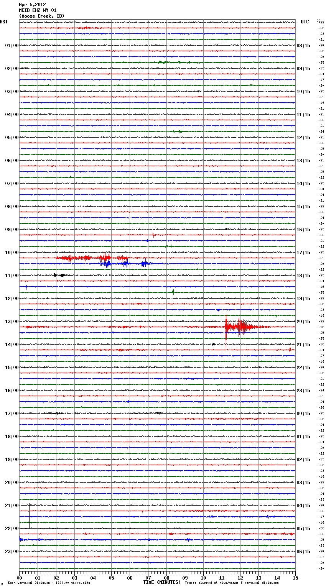Click the 09:00 MST time label
This screenshot has height=588, width=326.
click(12, 230)
